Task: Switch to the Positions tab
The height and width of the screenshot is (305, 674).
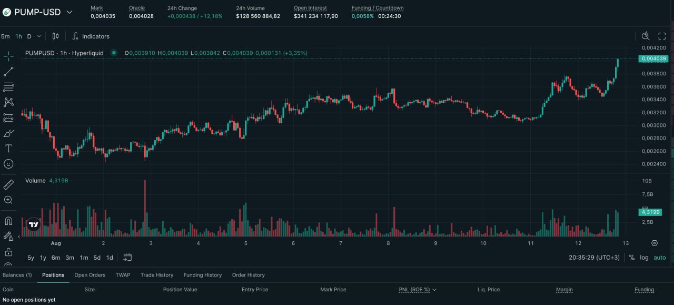Action: (53, 275)
